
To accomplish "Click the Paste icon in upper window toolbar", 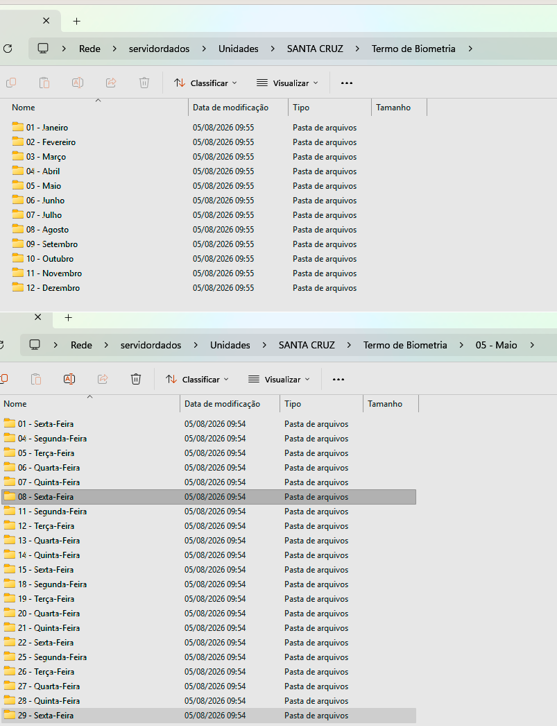I will pyautogui.click(x=44, y=83).
